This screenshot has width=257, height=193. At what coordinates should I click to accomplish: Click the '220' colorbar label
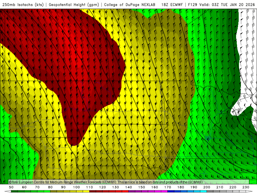point(233,187)
